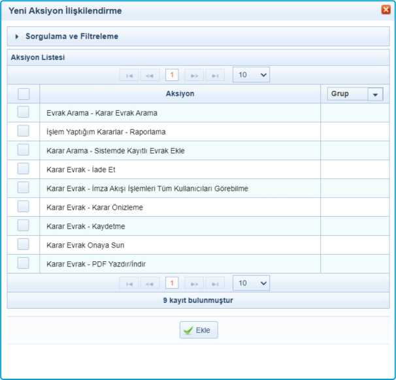
Task: Select checkbox for Karar Evrak - İade Et
Action: pyautogui.click(x=23, y=169)
